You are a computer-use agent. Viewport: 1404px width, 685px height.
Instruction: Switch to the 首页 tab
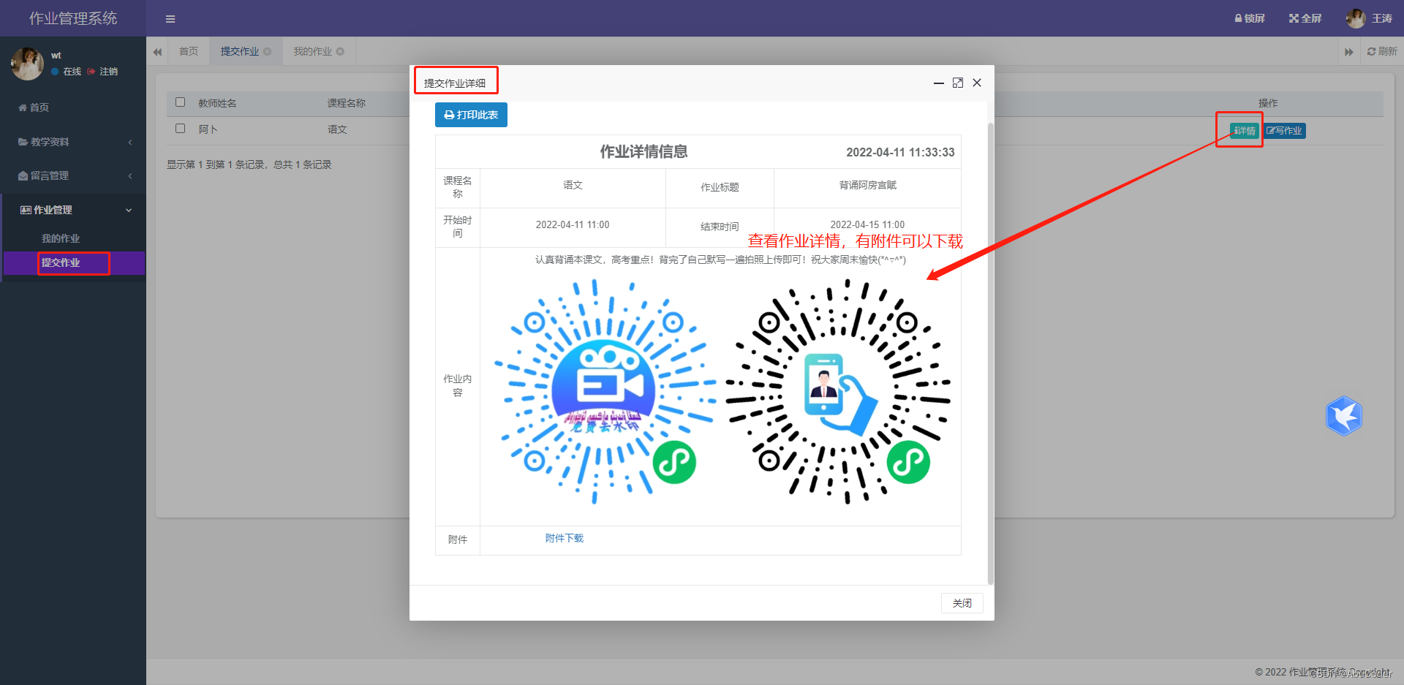tap(189, 51)
